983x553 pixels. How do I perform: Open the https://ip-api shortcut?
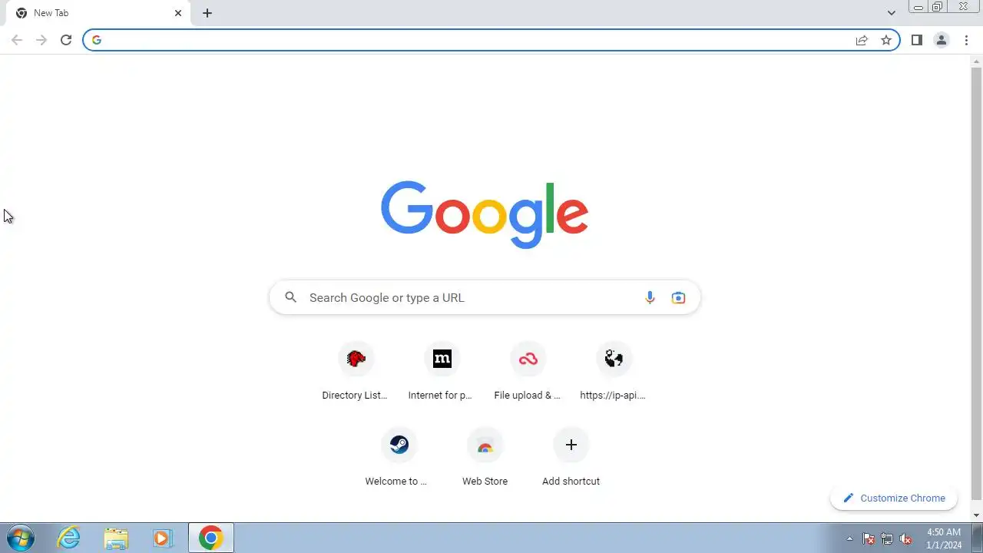click(614, 372)
